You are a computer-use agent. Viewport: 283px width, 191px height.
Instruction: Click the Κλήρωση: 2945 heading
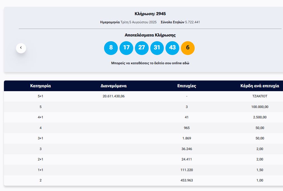pyautogui.click(x=150, y=14)
